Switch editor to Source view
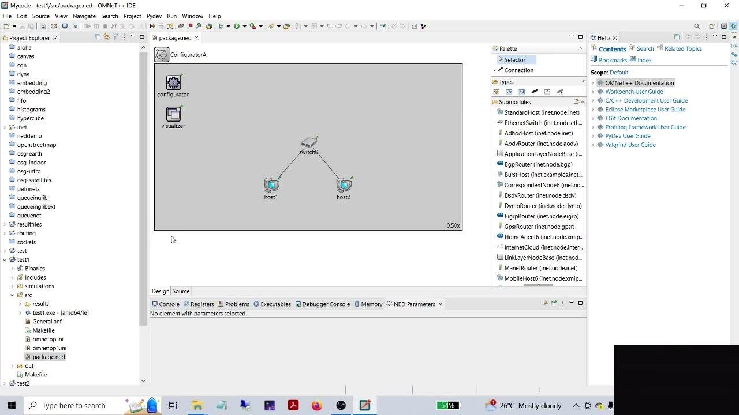This screenshot has height=415, width=739. tap(181, 291)
